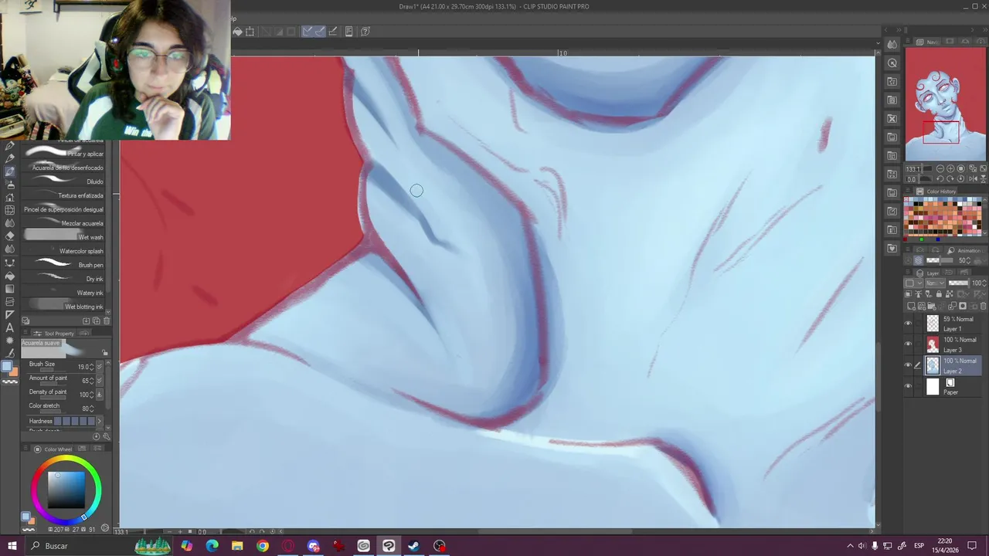The width and height of the screenshot is (989, 556).
Task: Select the Fill bucket icon in command bar
Action: click(238, 32)
